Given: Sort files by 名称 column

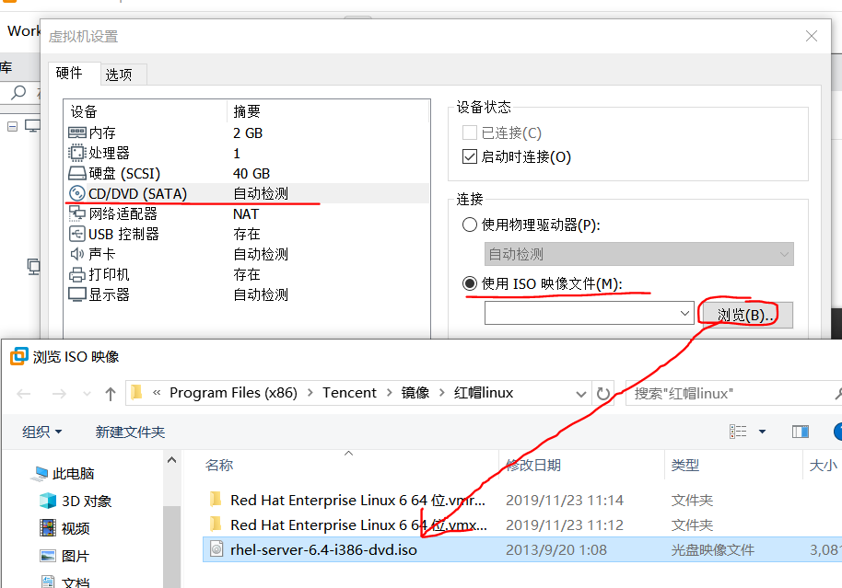Looking at the screenshot, I should [219, 465].
